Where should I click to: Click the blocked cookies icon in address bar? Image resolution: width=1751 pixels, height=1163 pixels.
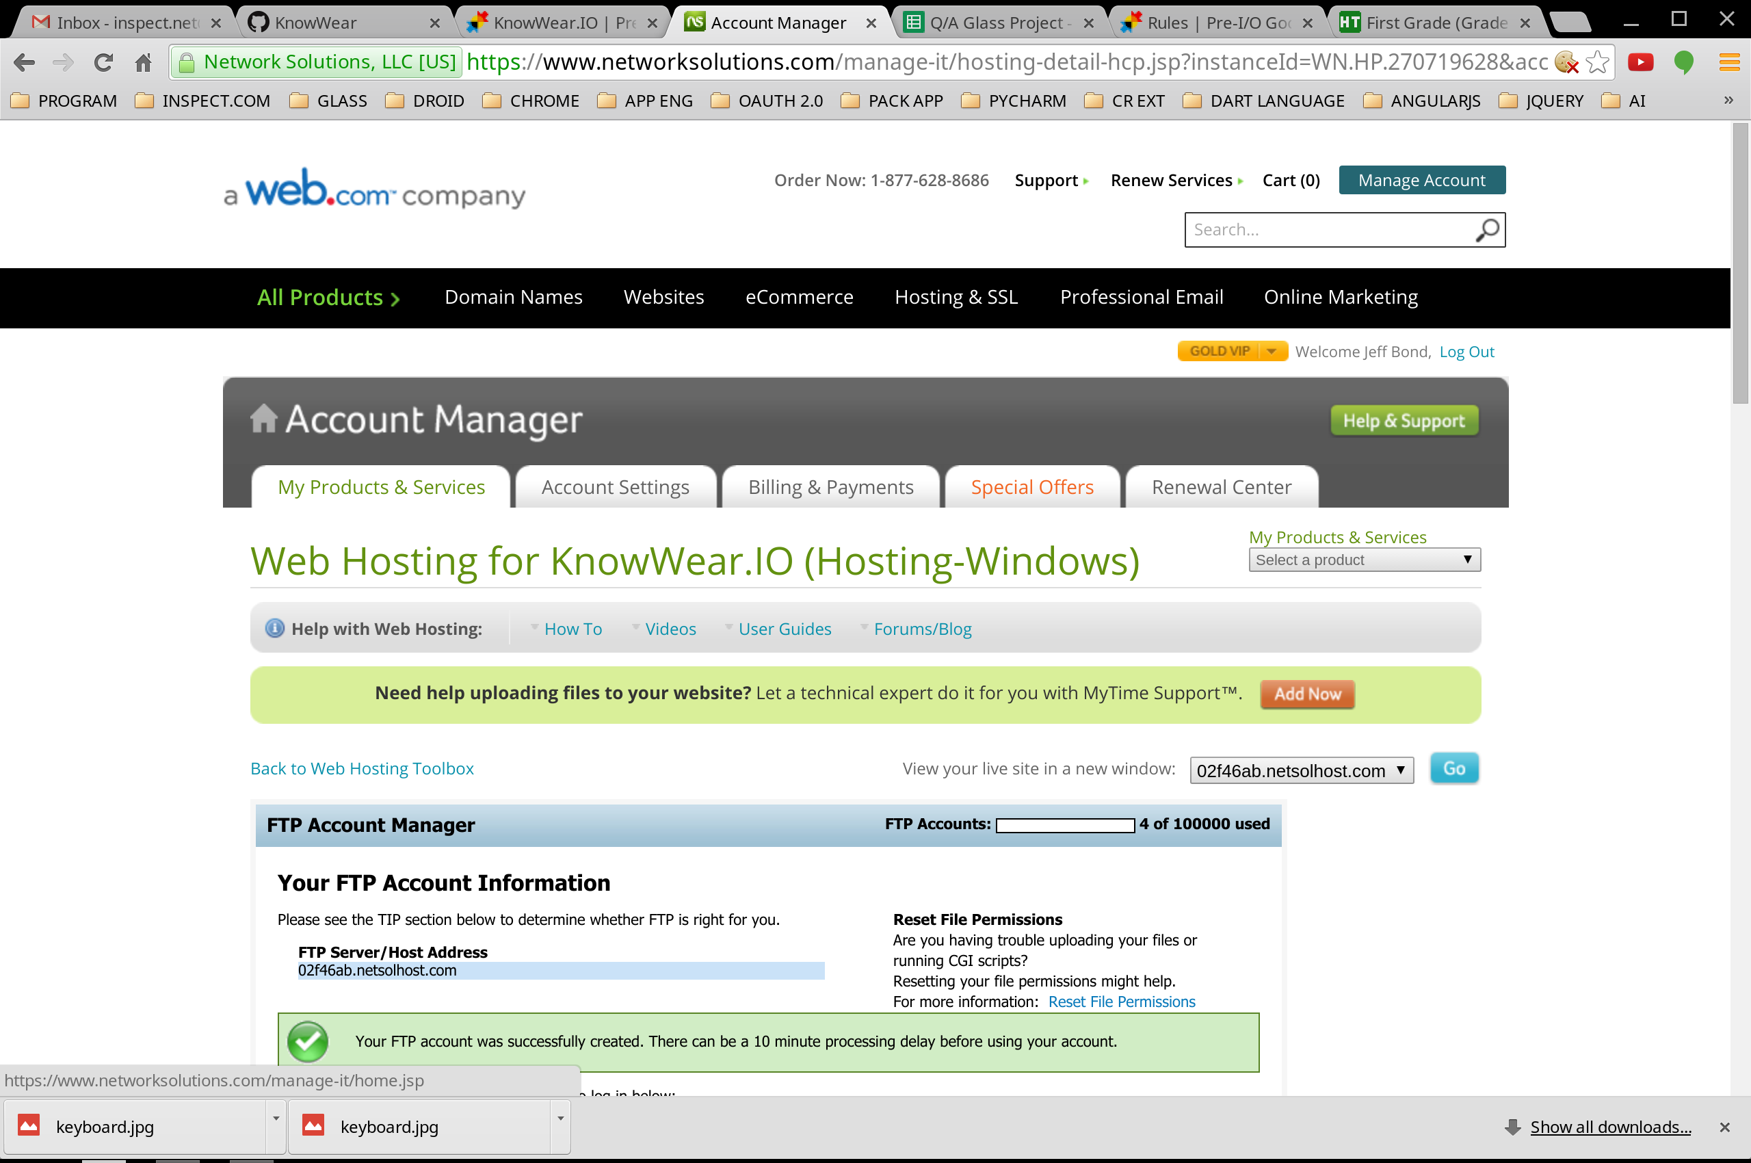coord(1566,62)
